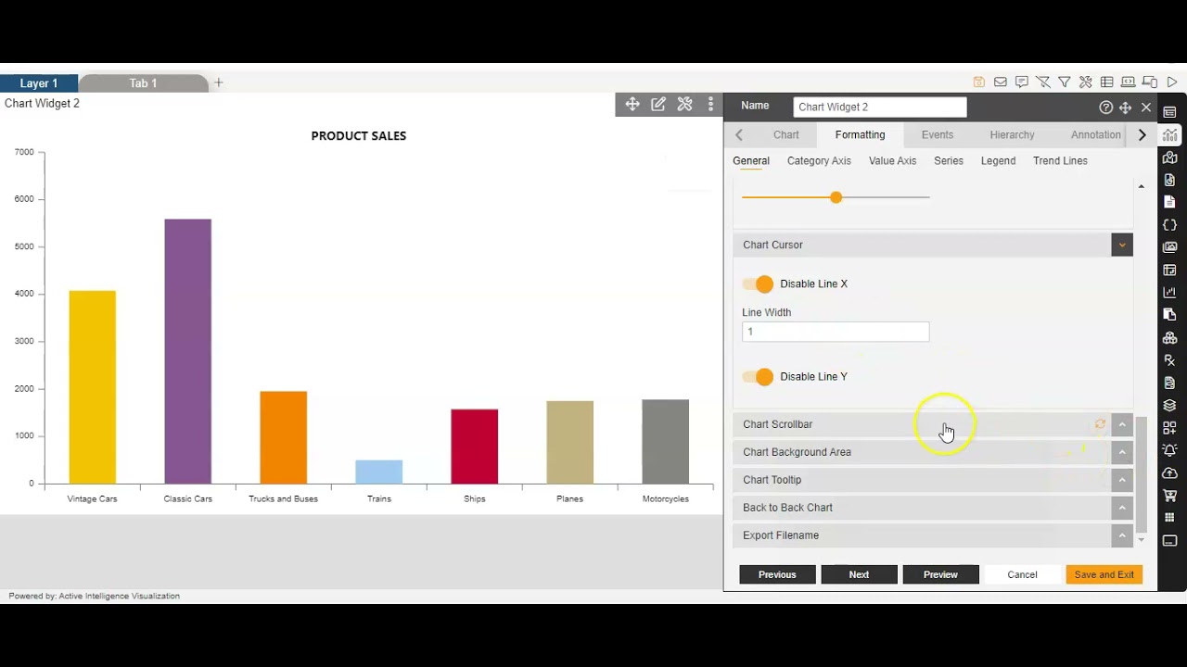1187x667 pixels.
Task: Toggle the Disable Line X switch
Action: point(758,284)
